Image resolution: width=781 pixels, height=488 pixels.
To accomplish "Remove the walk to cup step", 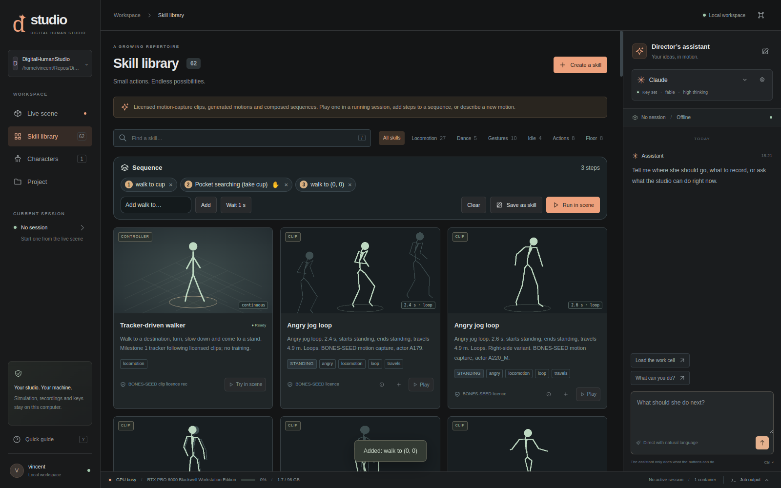I will click(x=171, y=185).
